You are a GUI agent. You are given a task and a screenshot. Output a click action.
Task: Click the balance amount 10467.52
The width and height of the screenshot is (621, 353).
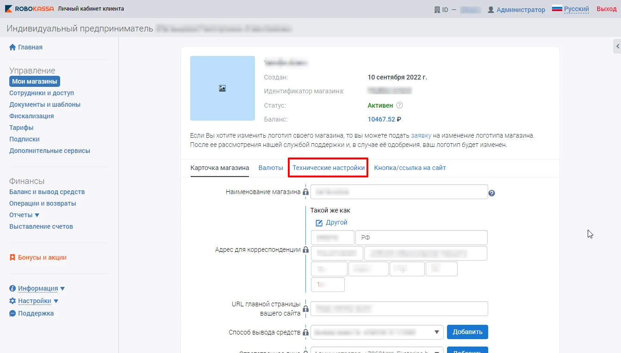click(x=381, y=119)
